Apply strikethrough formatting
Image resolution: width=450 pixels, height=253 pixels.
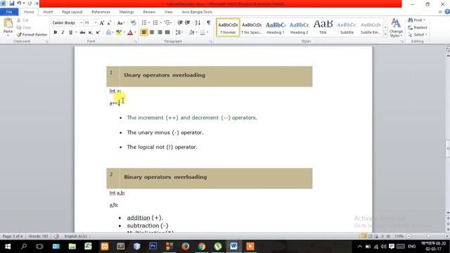pos(83,32)
